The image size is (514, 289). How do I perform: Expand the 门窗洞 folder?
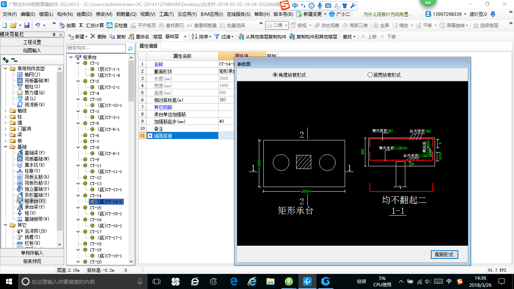6,129
